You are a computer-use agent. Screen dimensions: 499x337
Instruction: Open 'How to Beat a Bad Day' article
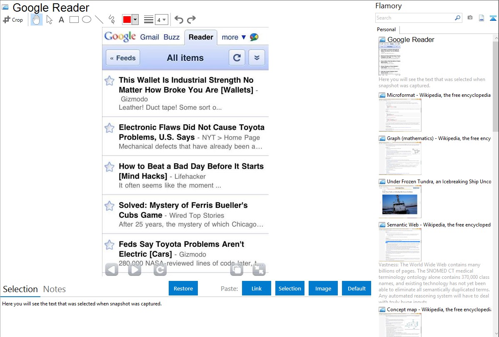pos(191,171)
